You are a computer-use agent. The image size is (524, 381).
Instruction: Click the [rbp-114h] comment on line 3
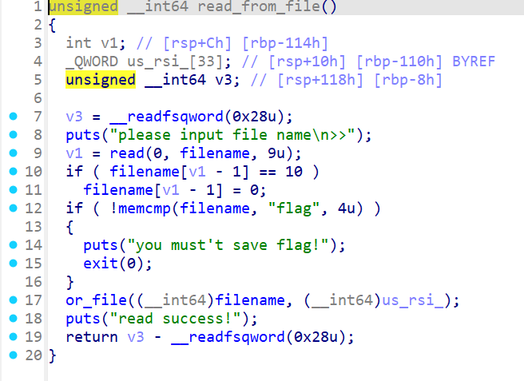[x=284, y=43]
